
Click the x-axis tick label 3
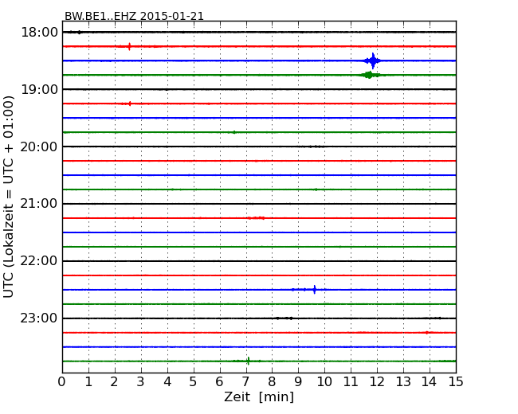tap(141, 382)
